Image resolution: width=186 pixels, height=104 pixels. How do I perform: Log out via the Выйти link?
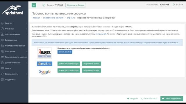pyautogui.click(x=179, y=5)
